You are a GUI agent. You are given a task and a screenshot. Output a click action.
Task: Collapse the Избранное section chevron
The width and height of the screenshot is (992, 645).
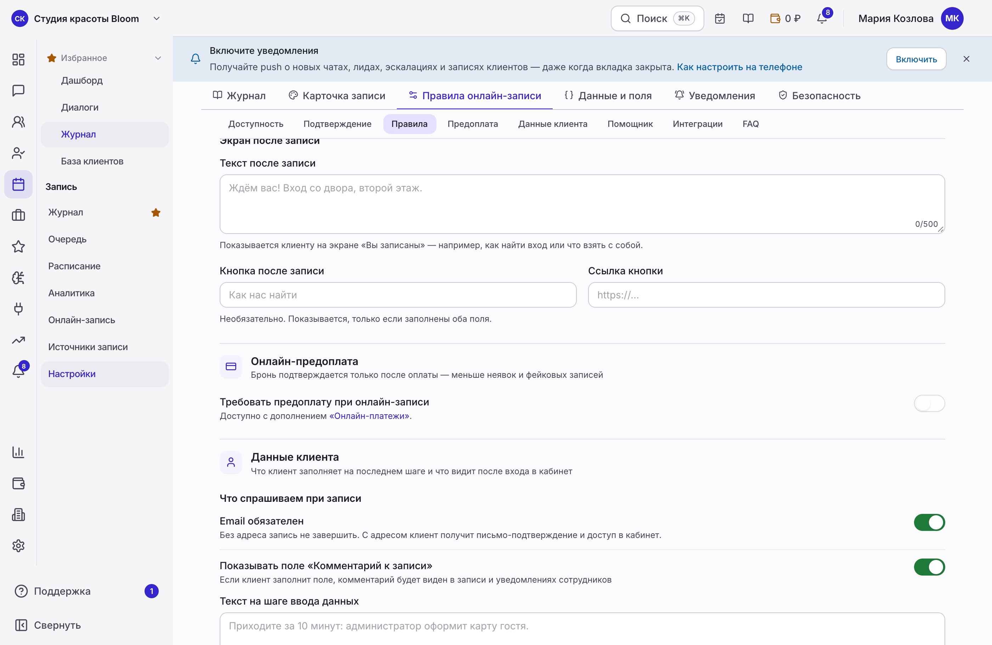click(x=158, y=58)
